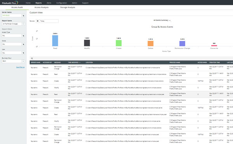Click the Group By Access Events title
This screenshot has height=144, width=233.
pos(162,27)
